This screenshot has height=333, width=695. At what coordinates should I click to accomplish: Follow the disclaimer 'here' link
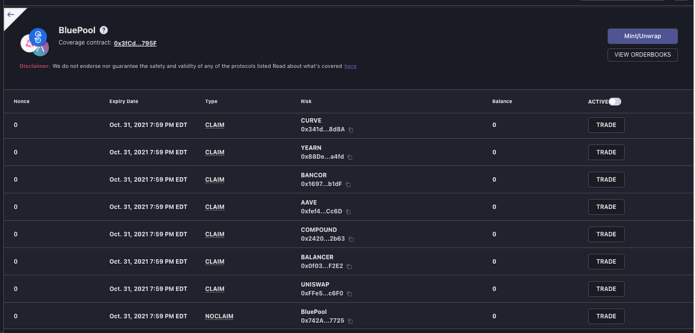click(350, 66)
